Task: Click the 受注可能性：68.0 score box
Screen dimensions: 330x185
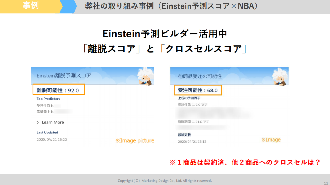Action: (198, 90)
